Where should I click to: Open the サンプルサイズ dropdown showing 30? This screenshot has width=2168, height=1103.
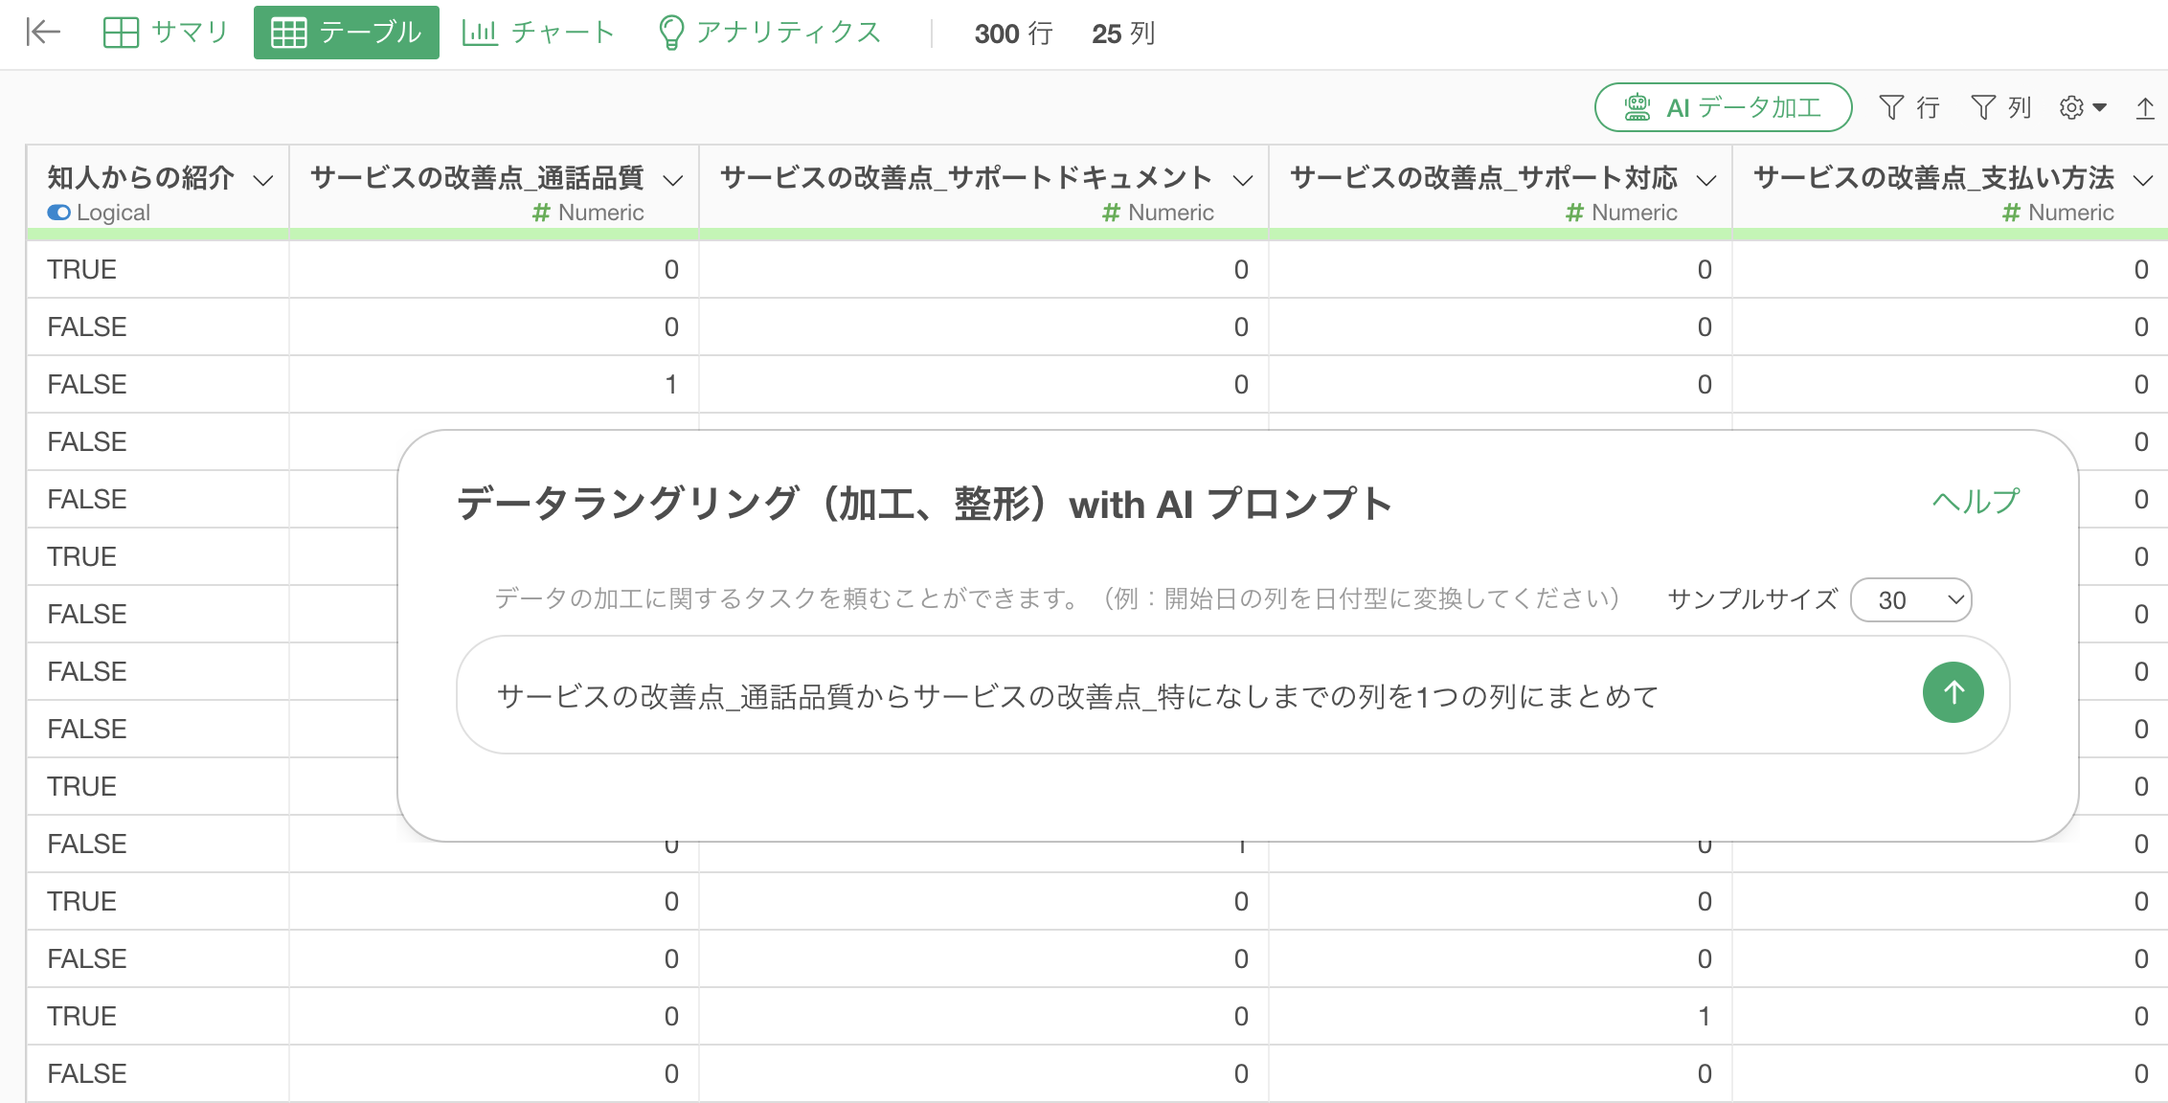point(1910,600)
